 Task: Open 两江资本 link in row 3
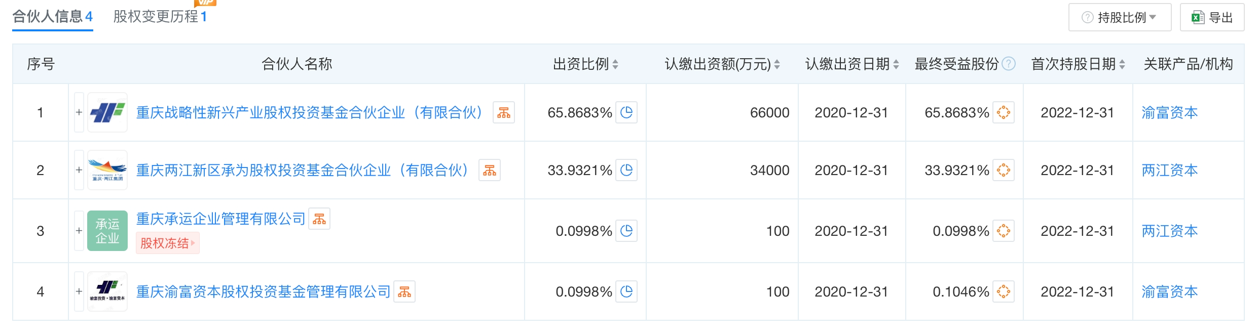(x=1170, y=231)
